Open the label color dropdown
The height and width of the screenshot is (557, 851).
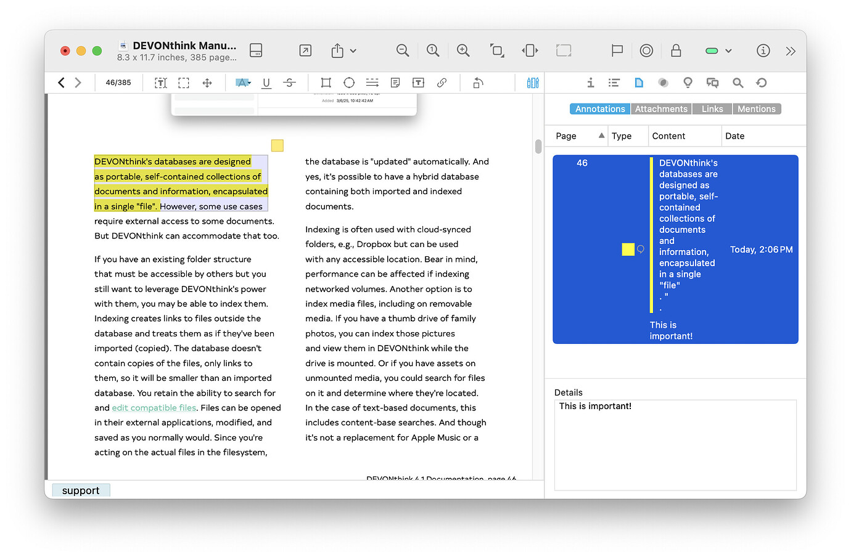728,51
